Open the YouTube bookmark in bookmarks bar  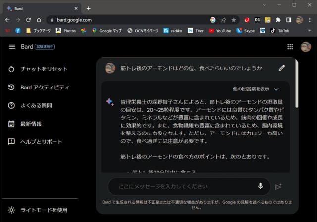pyautogui.click(x=220, y=31)
